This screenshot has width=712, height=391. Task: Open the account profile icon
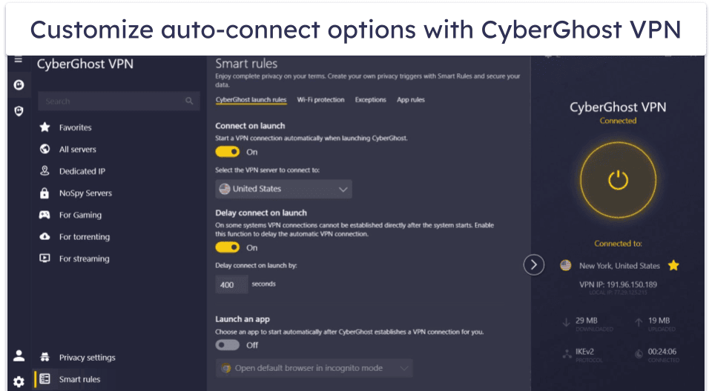point(19,356)
